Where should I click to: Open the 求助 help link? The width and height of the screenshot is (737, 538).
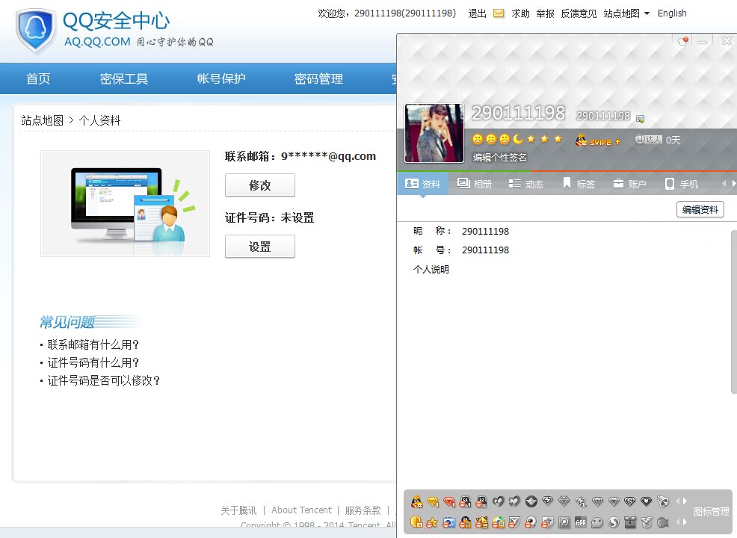tap(521, 13)
